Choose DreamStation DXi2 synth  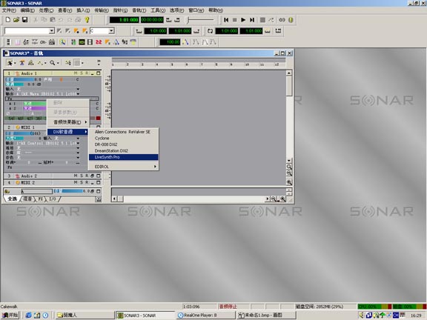pyautogui.click(x=124, y=151)
